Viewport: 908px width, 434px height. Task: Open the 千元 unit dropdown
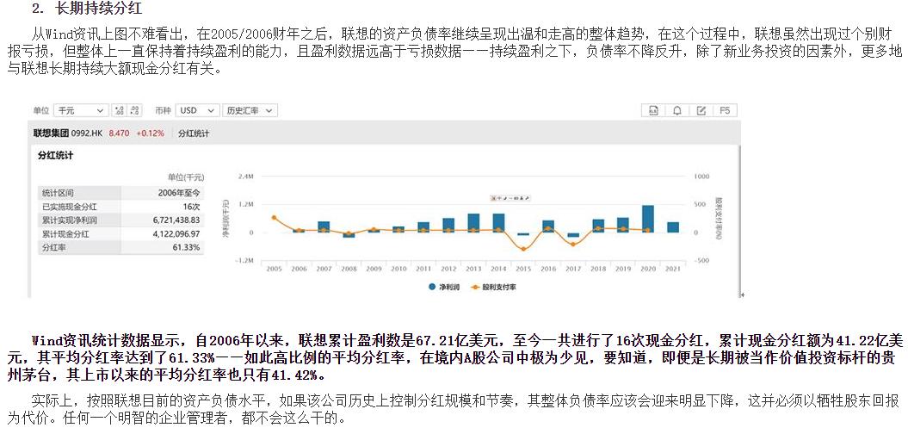pos(81,110)
